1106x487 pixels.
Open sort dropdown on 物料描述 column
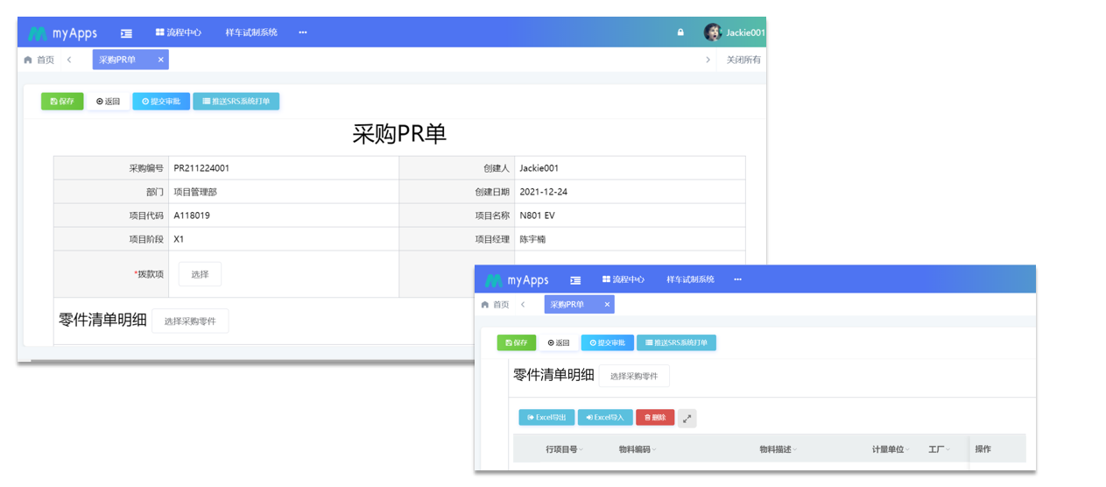(x=795, y=449)
